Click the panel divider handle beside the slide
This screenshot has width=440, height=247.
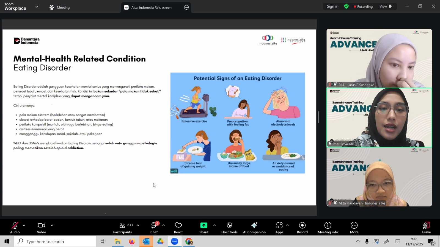318,117
